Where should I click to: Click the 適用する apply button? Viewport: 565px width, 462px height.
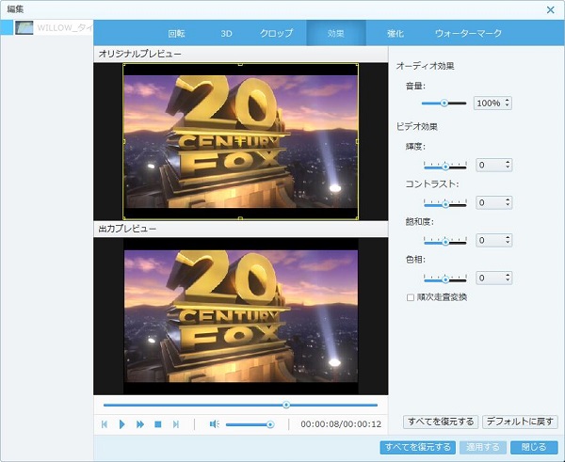coord(483,447)
